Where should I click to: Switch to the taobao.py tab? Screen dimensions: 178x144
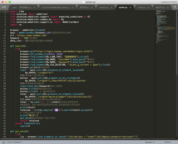click(104, 7)
